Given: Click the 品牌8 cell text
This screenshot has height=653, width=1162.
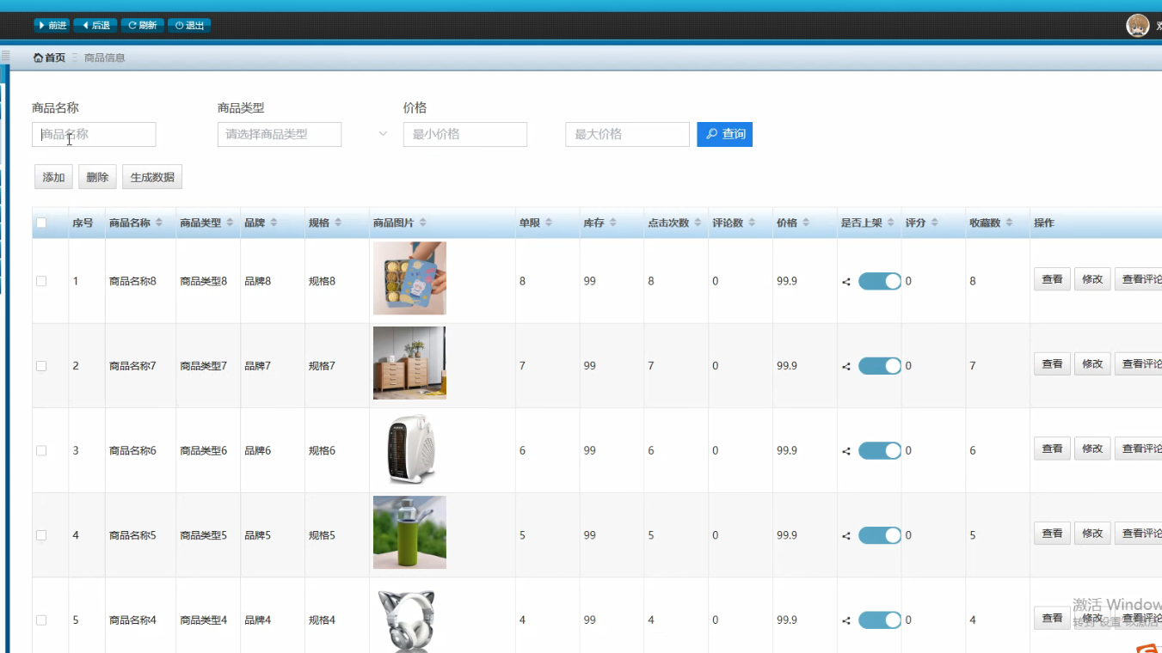Looking at the screenshot, I should click(x=257, y=281).
